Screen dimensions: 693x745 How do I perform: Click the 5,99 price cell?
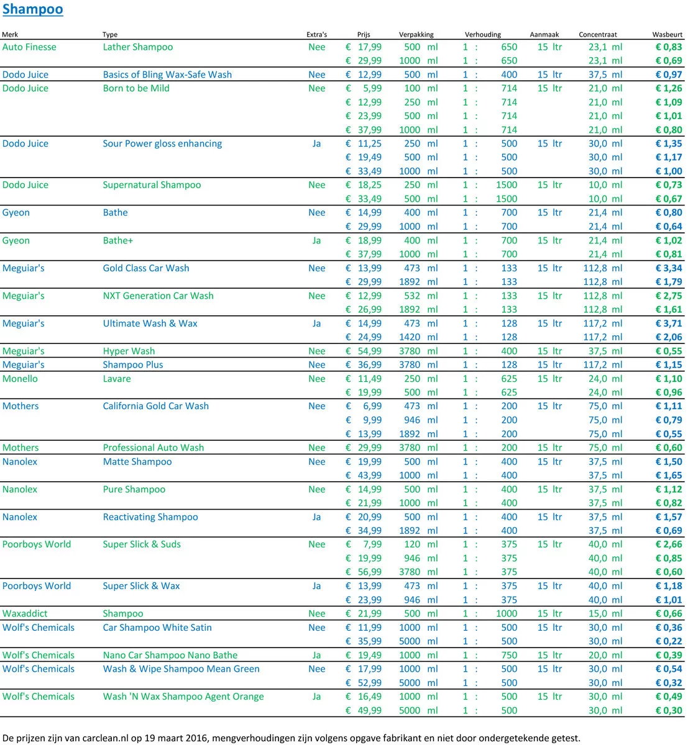372,88
